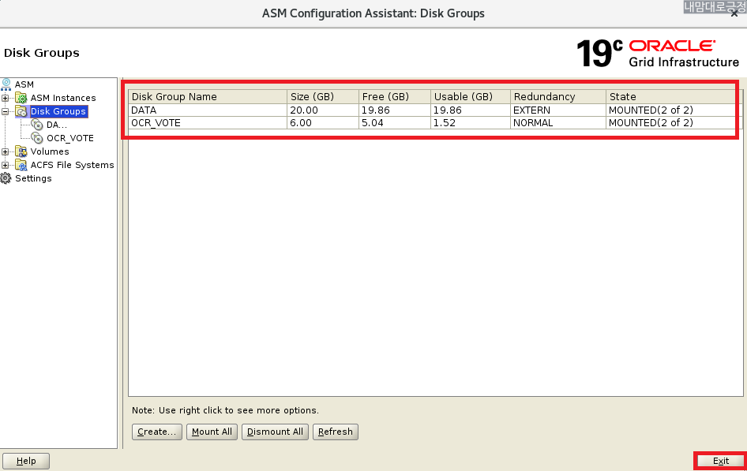The width and height of the screenshot is (747, 471).
Task: Click the Dismount All button
Action: pyautogui.click(x=275, y=432)
